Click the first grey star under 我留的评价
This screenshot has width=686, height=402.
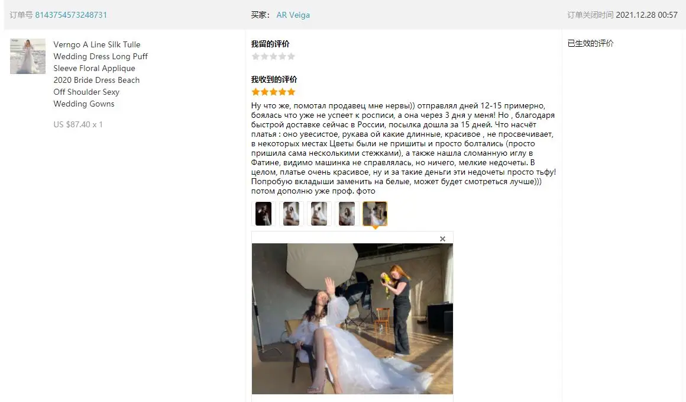click(x=255, y=56)
